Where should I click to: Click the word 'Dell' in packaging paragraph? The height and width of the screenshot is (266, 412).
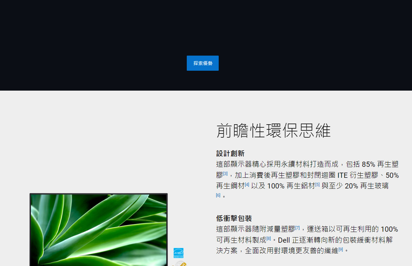[284, 240]
